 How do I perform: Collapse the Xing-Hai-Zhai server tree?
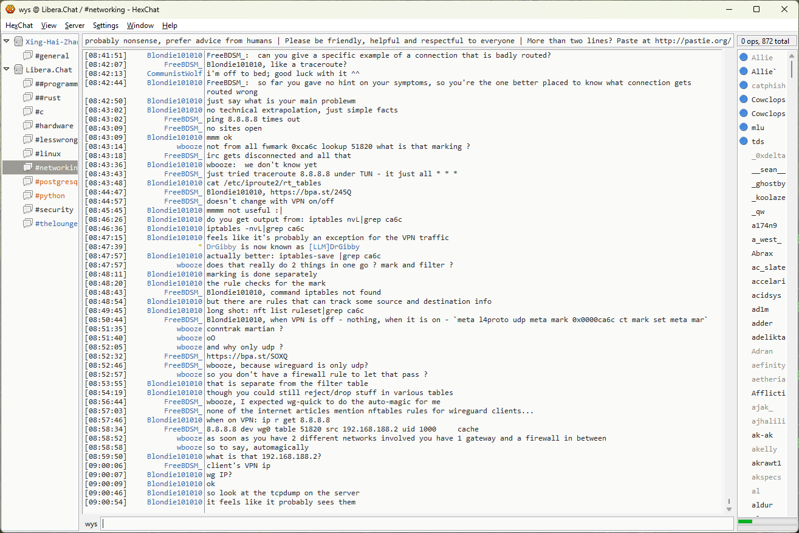pos(7,41)
